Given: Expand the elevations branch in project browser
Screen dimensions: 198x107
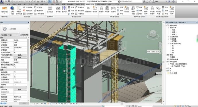Looking at the screenshot, I should pos(168,44).
